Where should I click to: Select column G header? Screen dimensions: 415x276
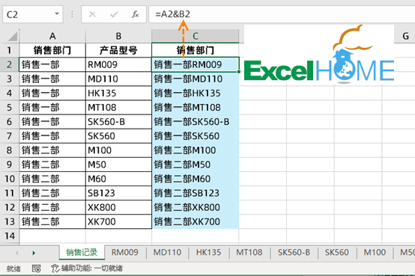tap(405, 36)
